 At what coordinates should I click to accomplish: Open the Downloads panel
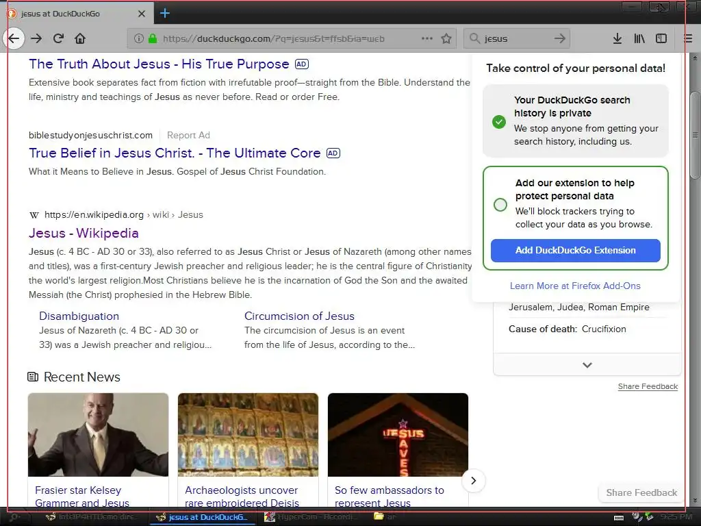coord(617,38)
